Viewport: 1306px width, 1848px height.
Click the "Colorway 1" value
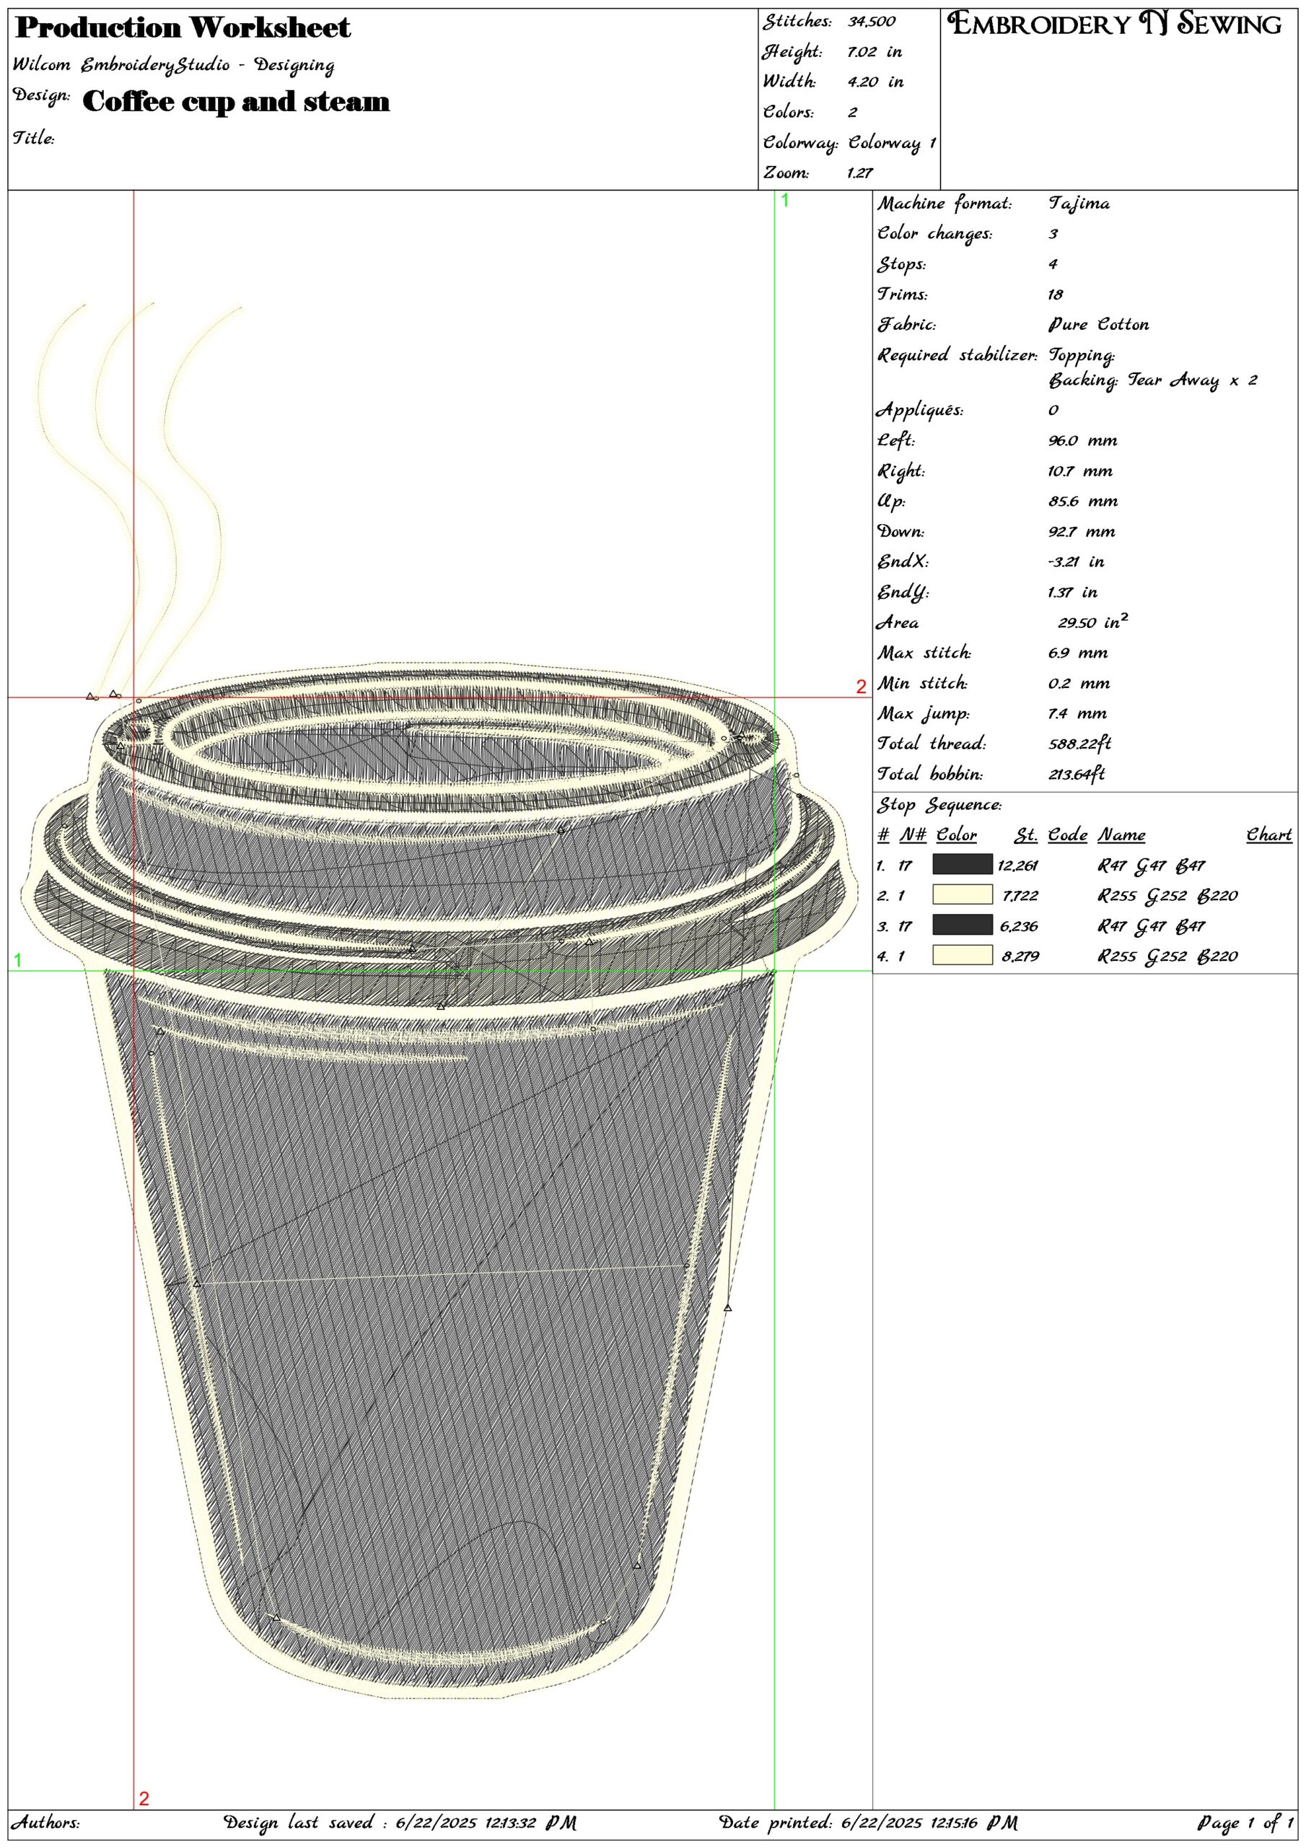893,143
